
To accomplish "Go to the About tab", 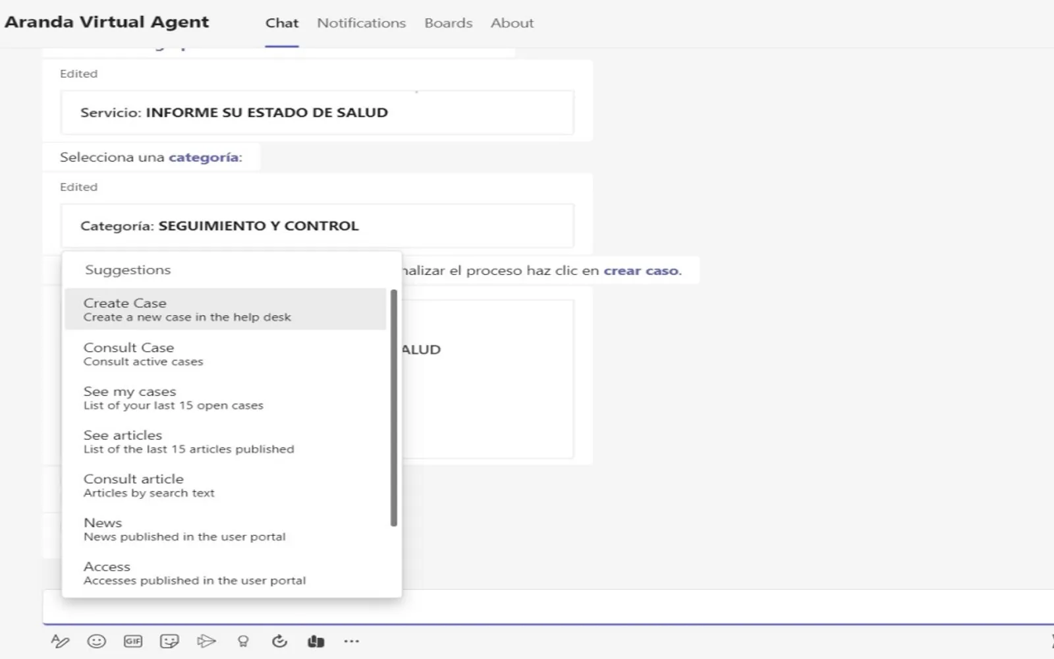I will (512, 23).
